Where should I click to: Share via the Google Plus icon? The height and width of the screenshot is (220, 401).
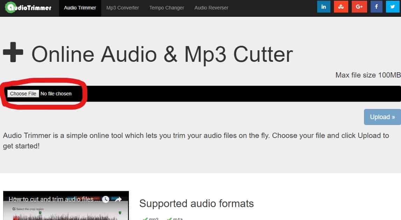coord(359,7)
